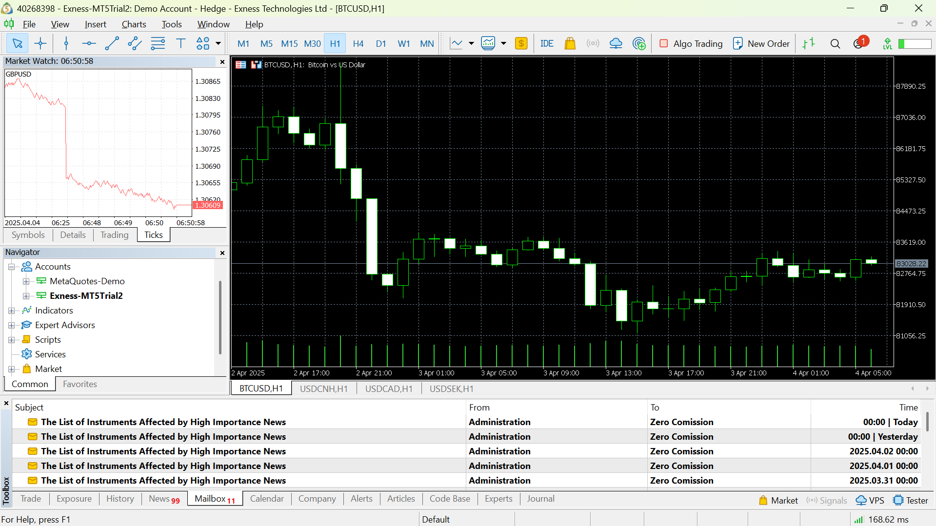
Task: Switch chart to MN timeframe
Action: point(427,44)
